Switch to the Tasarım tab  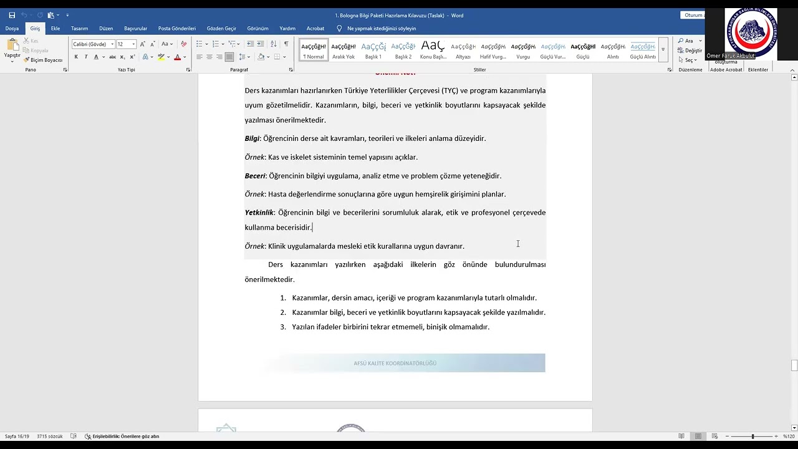click(79, 28)
